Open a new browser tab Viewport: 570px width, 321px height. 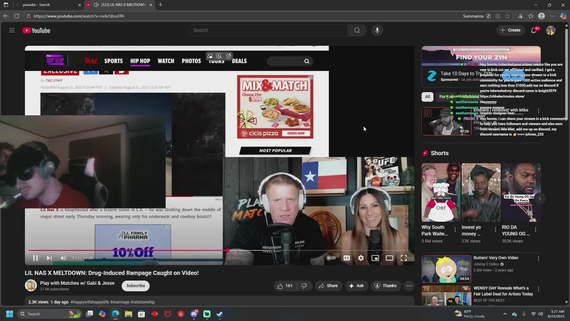coord(160,5)
